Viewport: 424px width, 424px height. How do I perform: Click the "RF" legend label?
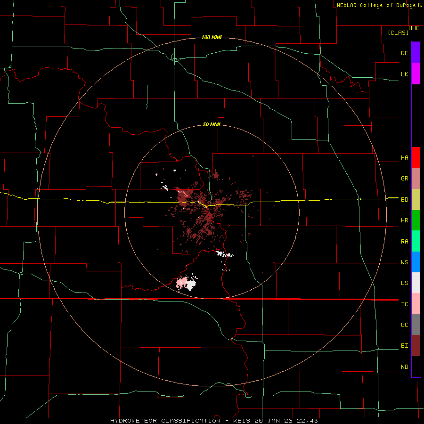(404, 53)
